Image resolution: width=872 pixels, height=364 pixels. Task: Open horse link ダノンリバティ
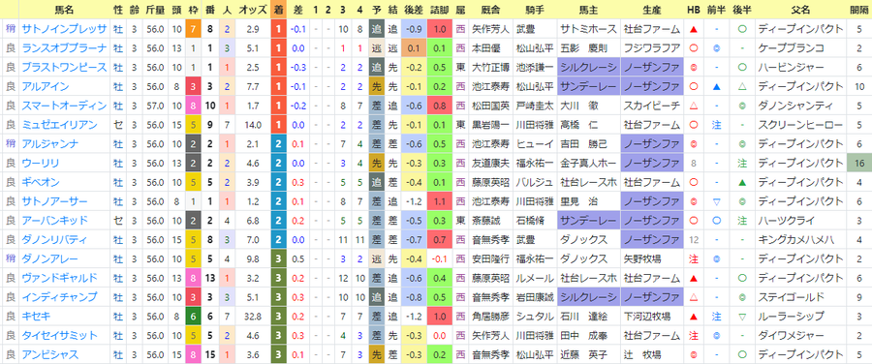tap(54, 240)
